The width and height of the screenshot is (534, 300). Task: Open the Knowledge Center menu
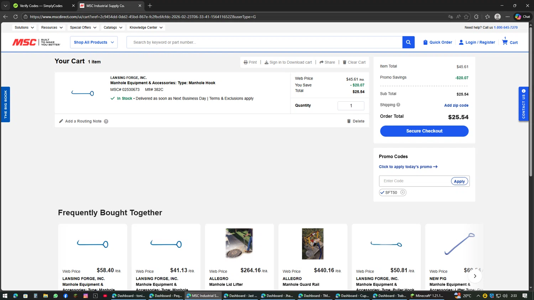tap(146, 27)
